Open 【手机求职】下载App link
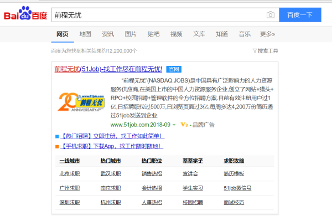Viewport: 332px width, 221px height. (x=112, y=146)
